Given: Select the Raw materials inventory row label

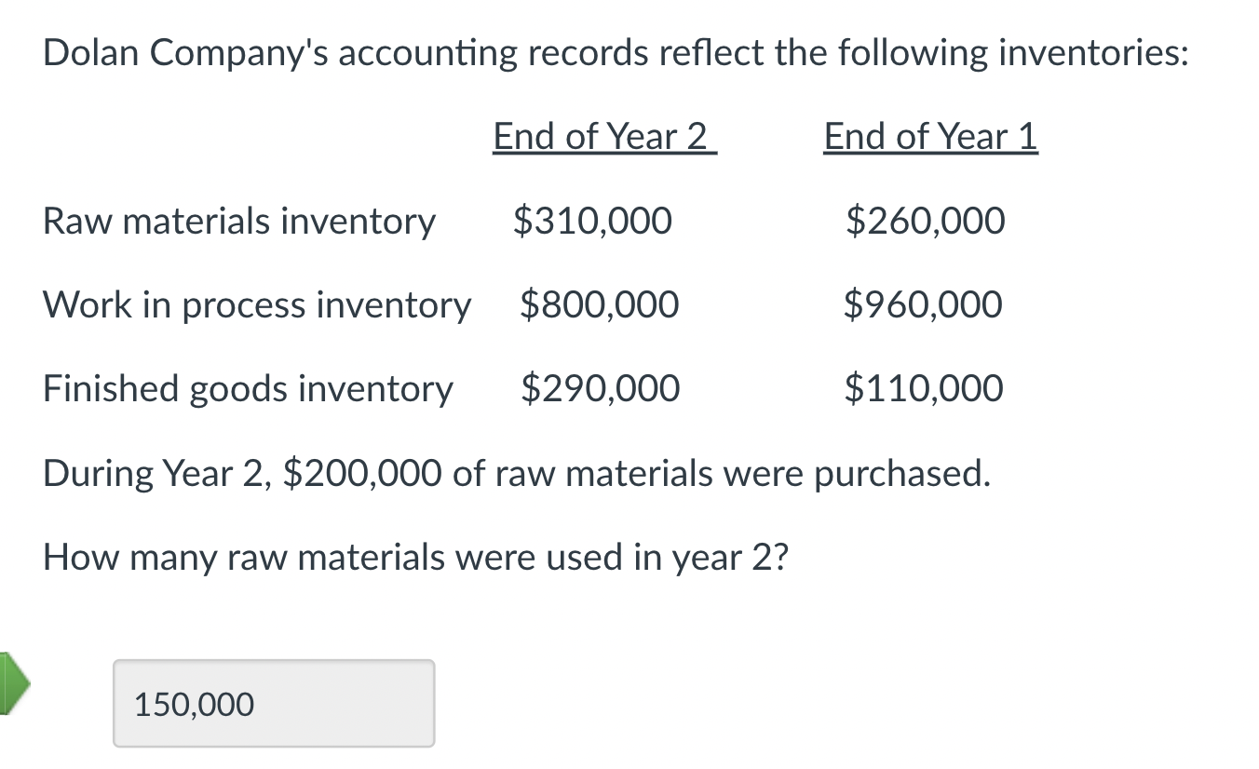Looking at the screenshot, I should [x=239, y=221].
